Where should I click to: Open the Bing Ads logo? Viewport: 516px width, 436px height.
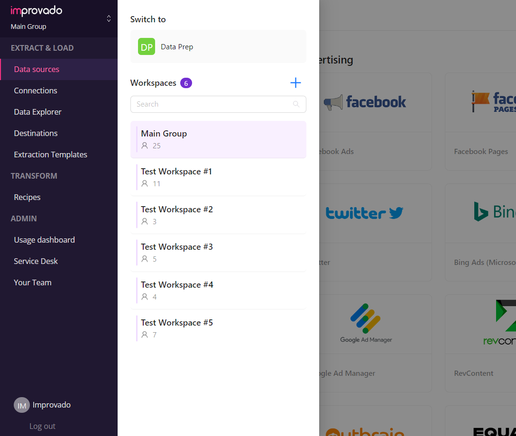click(495, 211)
